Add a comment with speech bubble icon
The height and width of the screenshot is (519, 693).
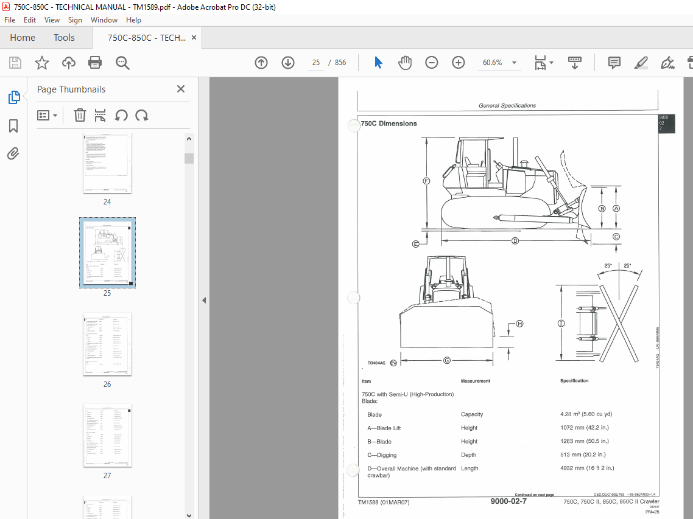point(614,63)
